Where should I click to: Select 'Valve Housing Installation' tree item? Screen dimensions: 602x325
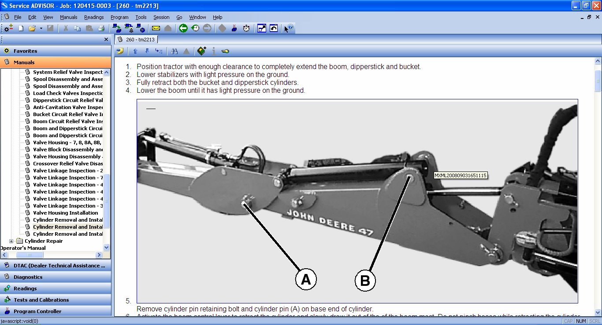[66, 213]
